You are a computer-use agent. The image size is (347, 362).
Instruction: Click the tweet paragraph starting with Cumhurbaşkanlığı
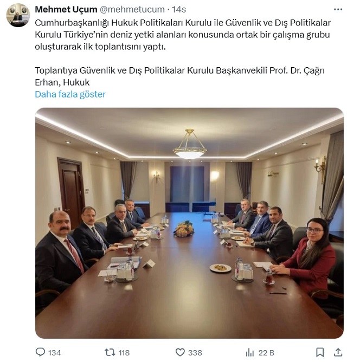[183, 35]
